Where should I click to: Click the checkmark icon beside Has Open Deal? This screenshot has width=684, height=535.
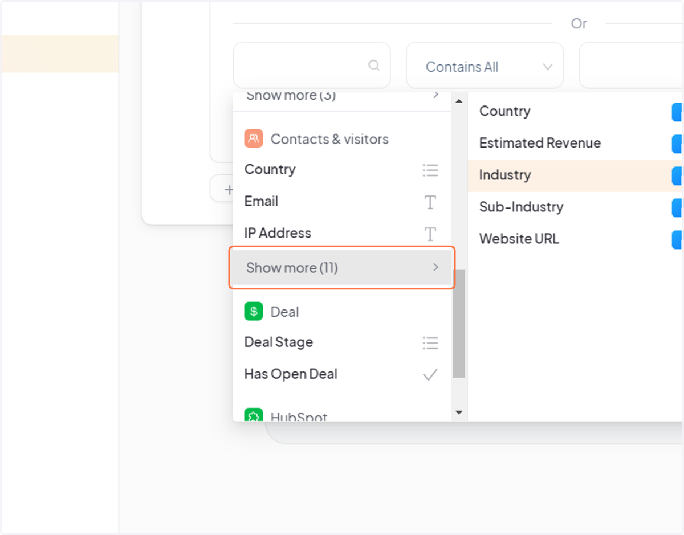(x=430, y=375)
